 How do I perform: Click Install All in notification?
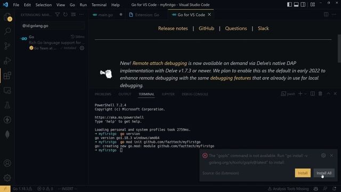click(x=324, y=173)
